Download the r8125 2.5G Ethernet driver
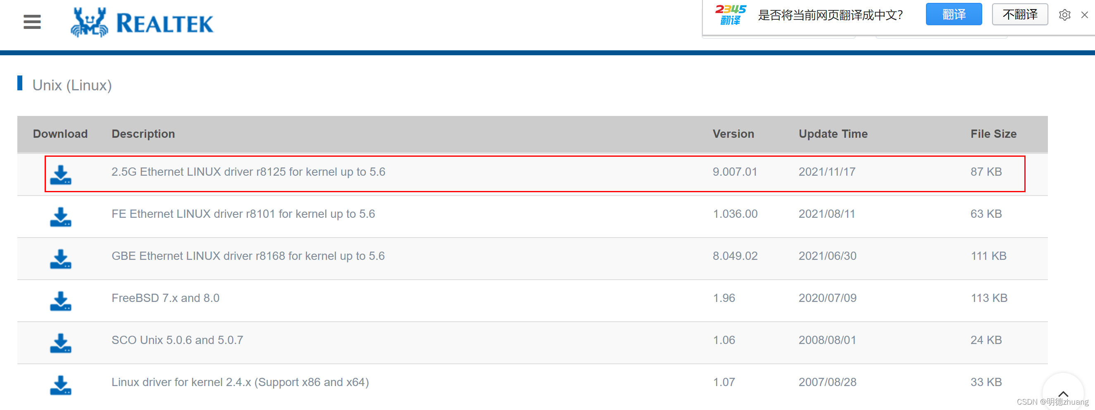The image size is (1095, 410). pos(61,175)
